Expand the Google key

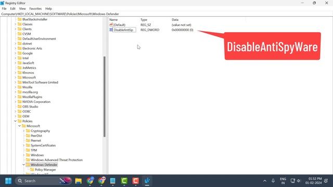[15, 53]
